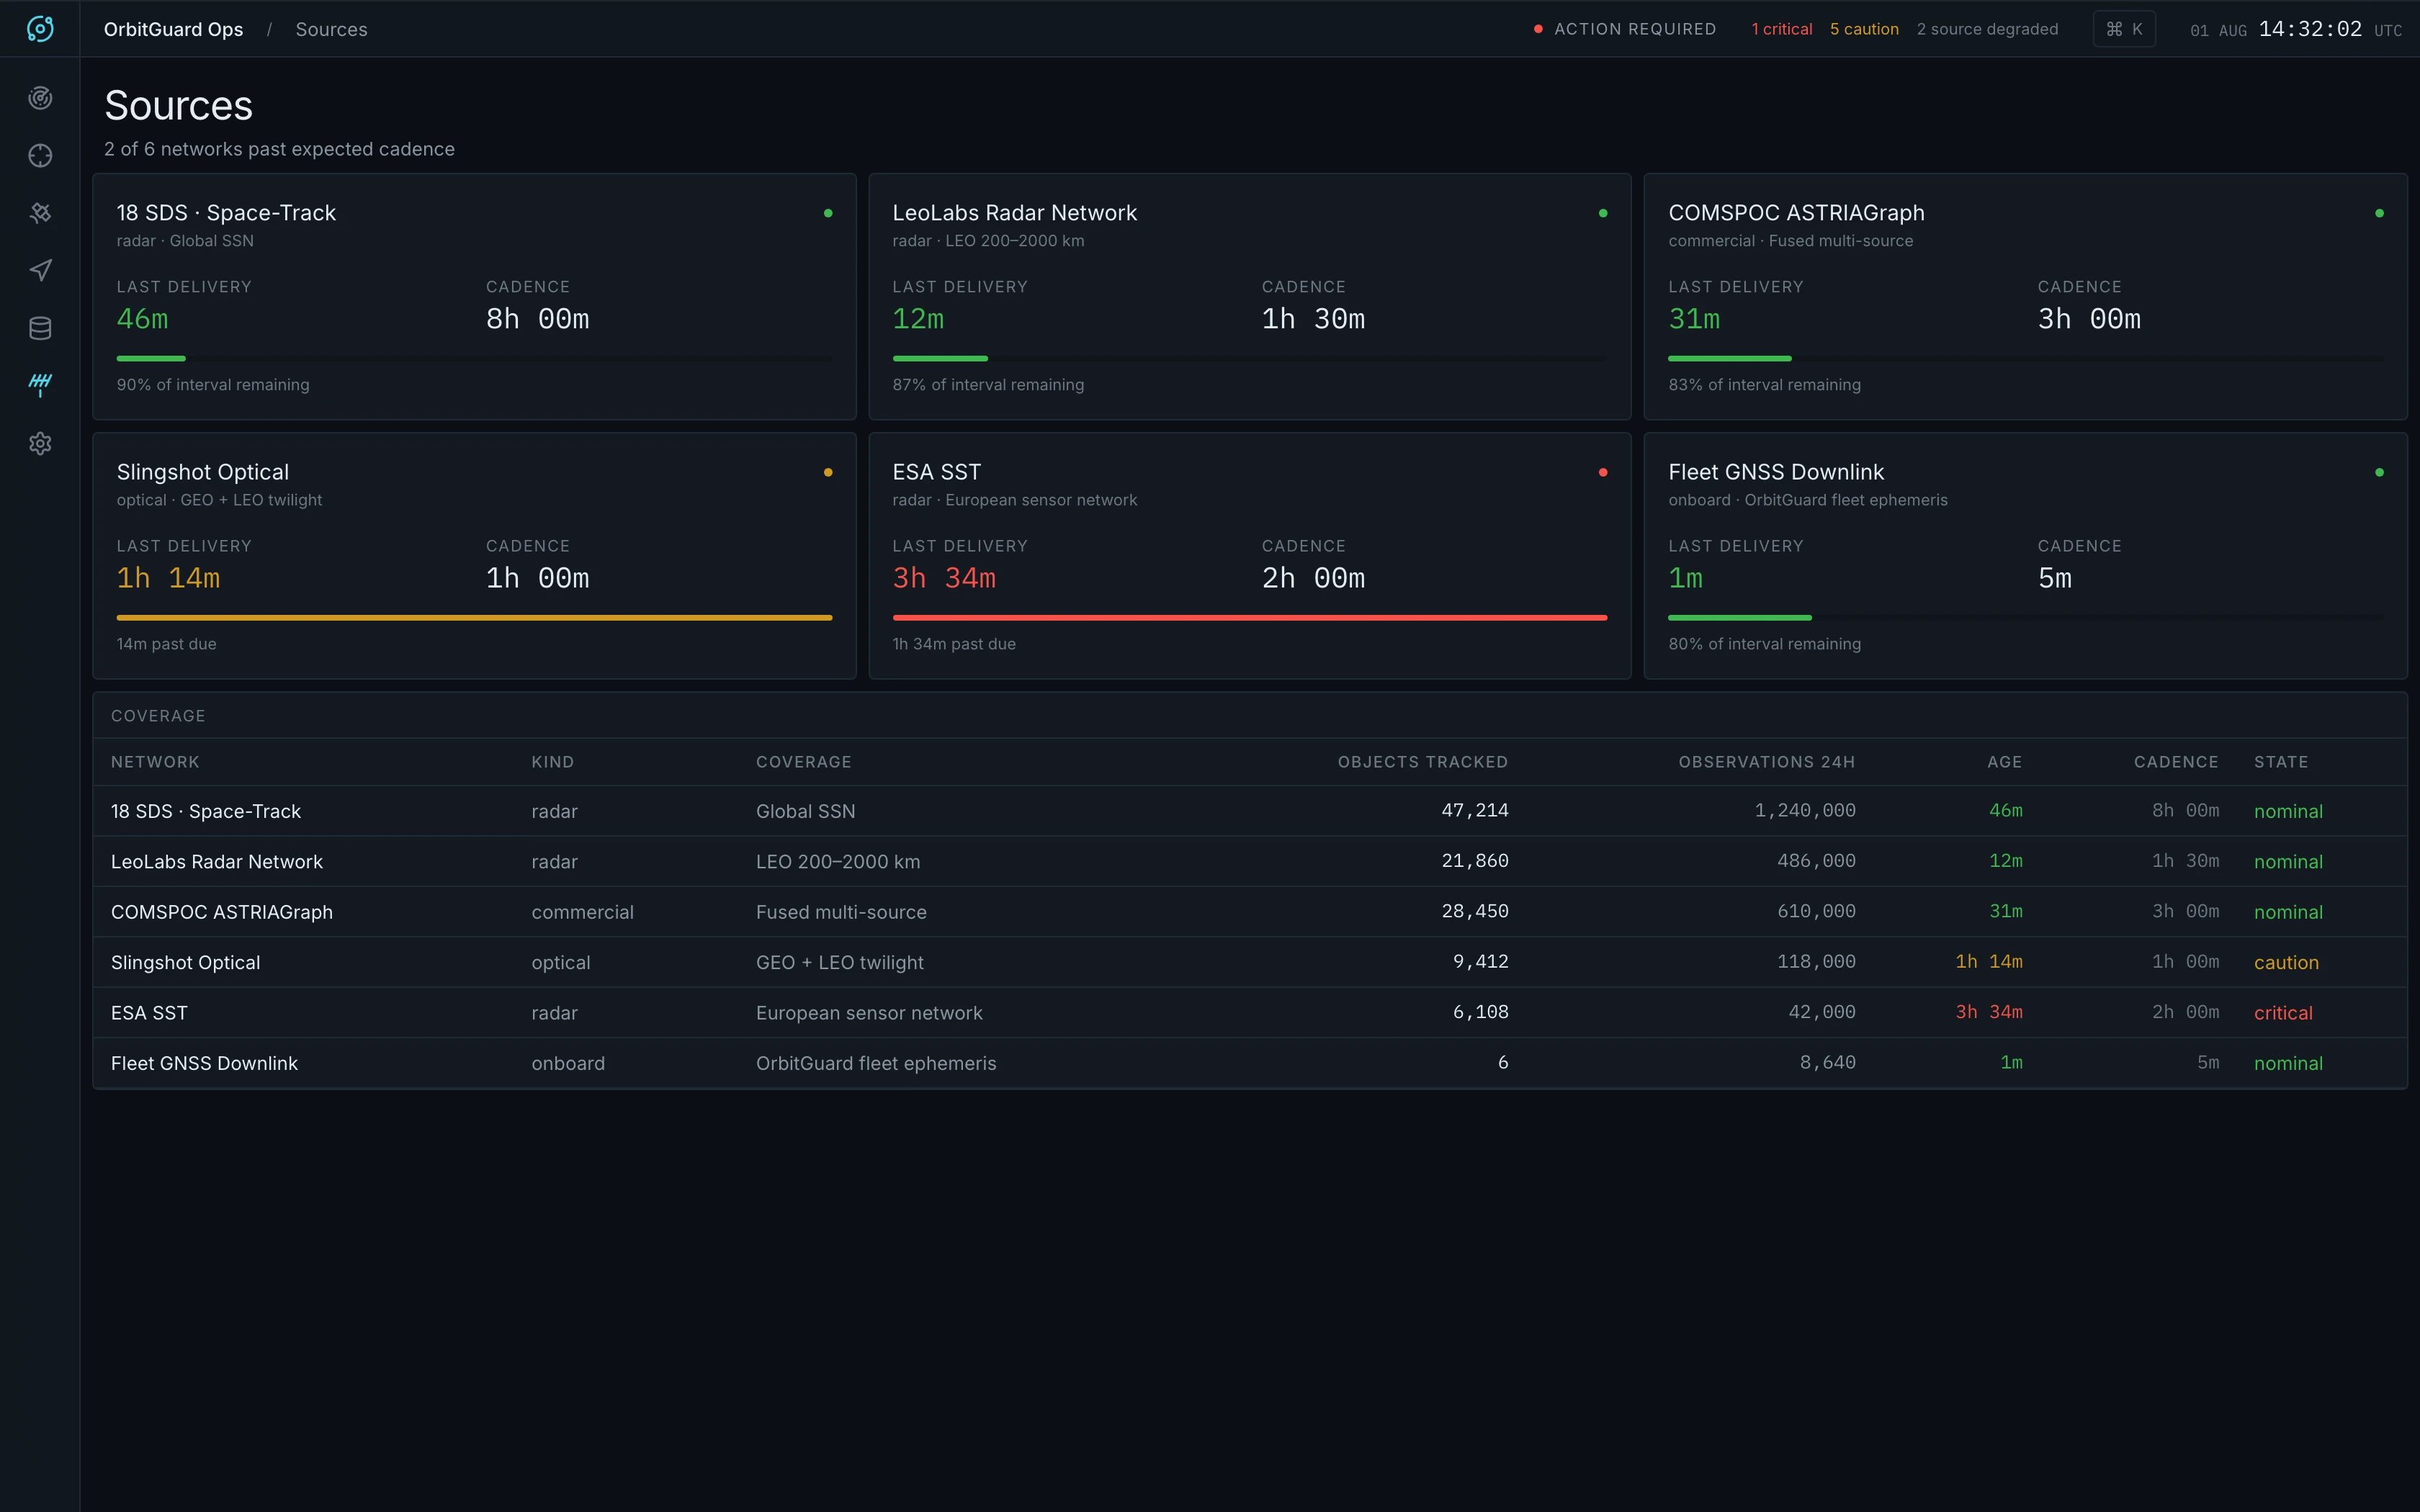Open the database sidebar icon
This screenshot has width=2420, height=1512.
[x=40, y=328]
